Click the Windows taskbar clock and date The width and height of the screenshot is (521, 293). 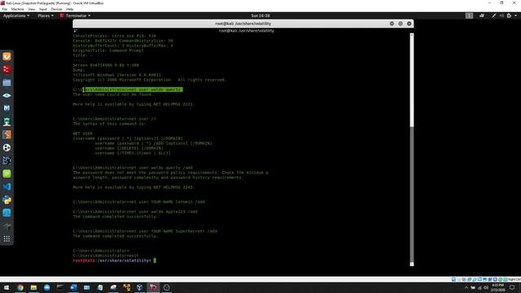pyautogui.click(x=497, y=287)
